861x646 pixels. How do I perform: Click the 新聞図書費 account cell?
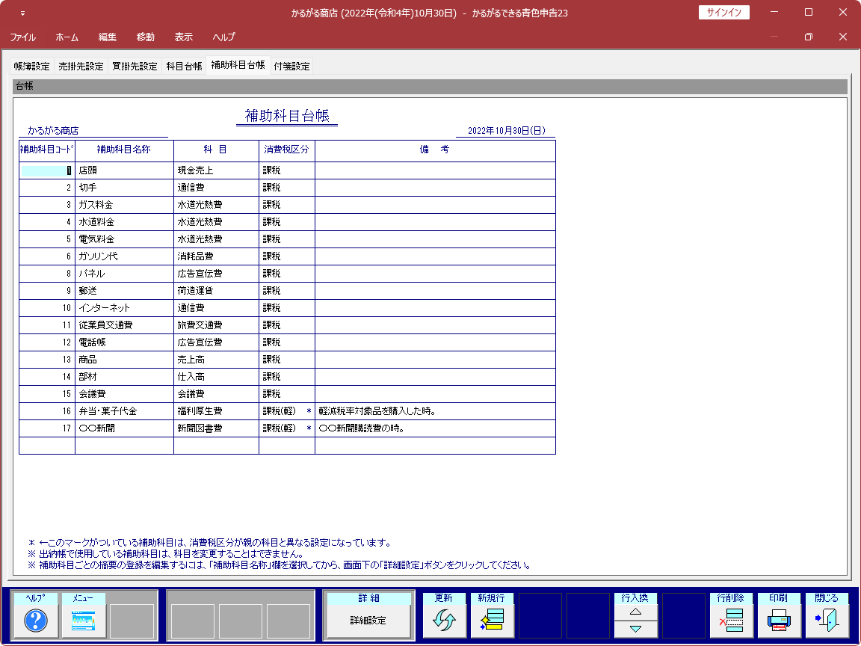(x=216, y=428)
